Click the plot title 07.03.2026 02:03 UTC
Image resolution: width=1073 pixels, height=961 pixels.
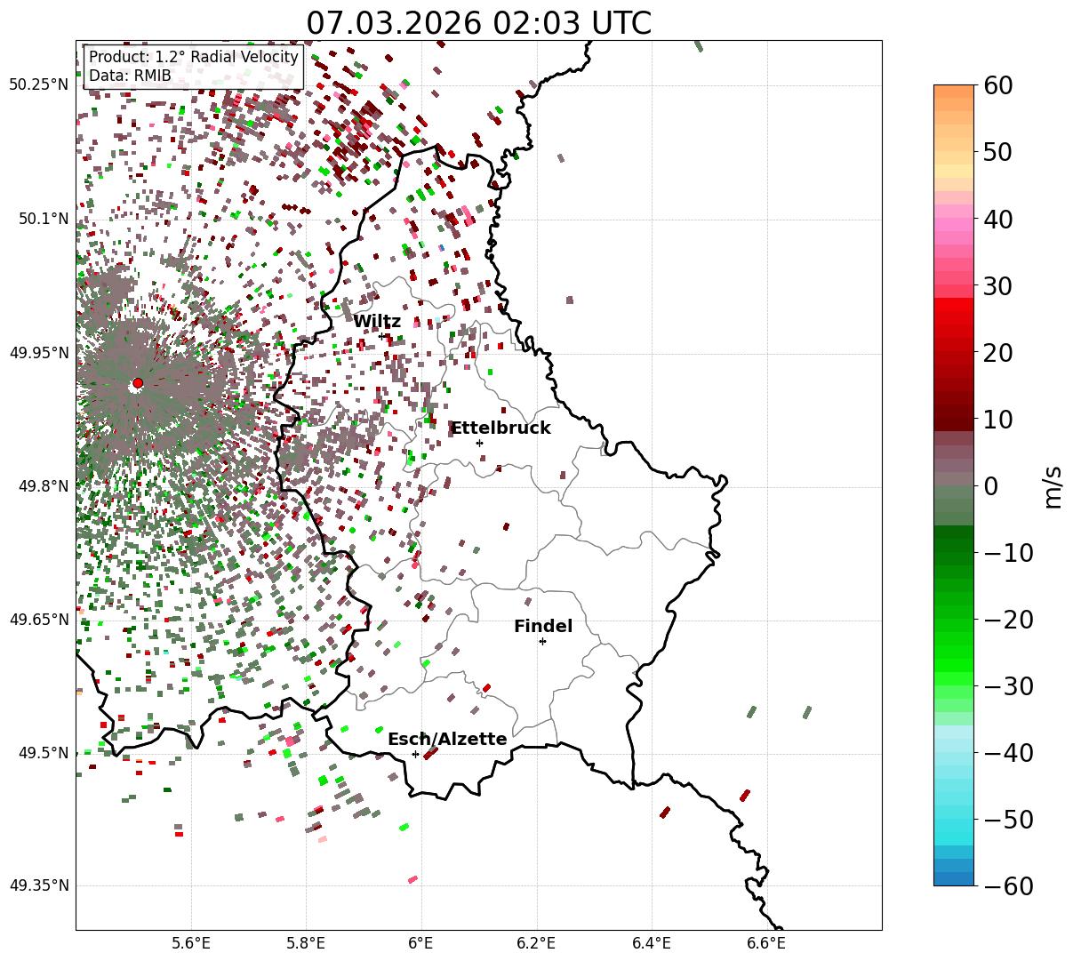click(x=478, y=23)
